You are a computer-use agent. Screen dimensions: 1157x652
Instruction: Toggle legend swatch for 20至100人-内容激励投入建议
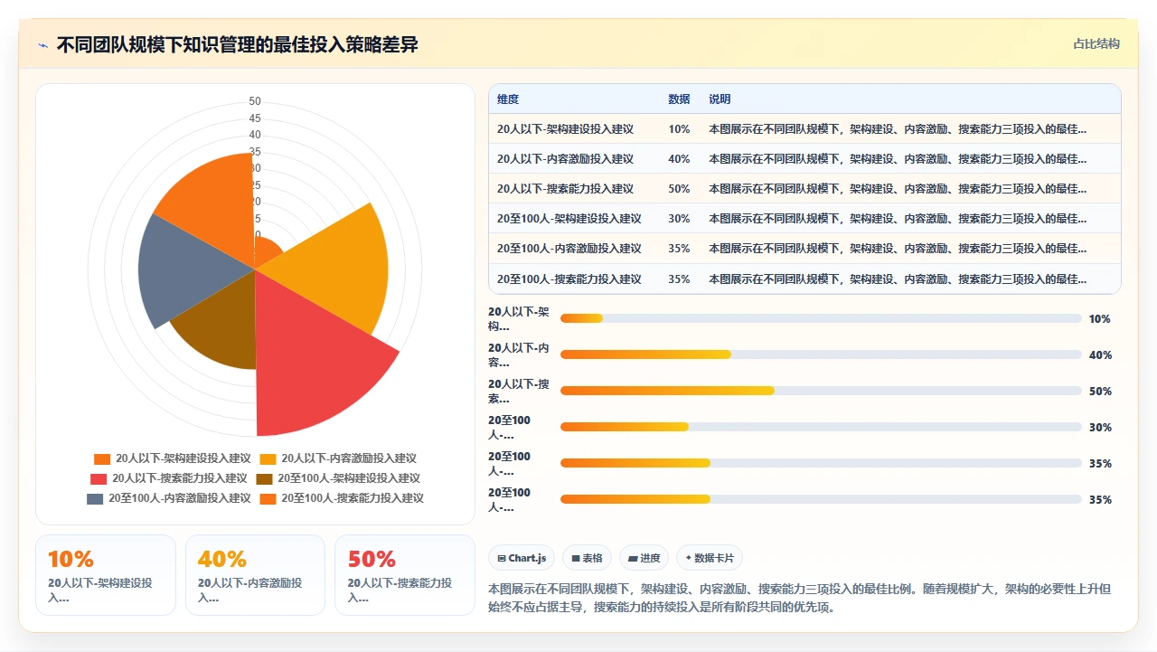coord(95,498)
